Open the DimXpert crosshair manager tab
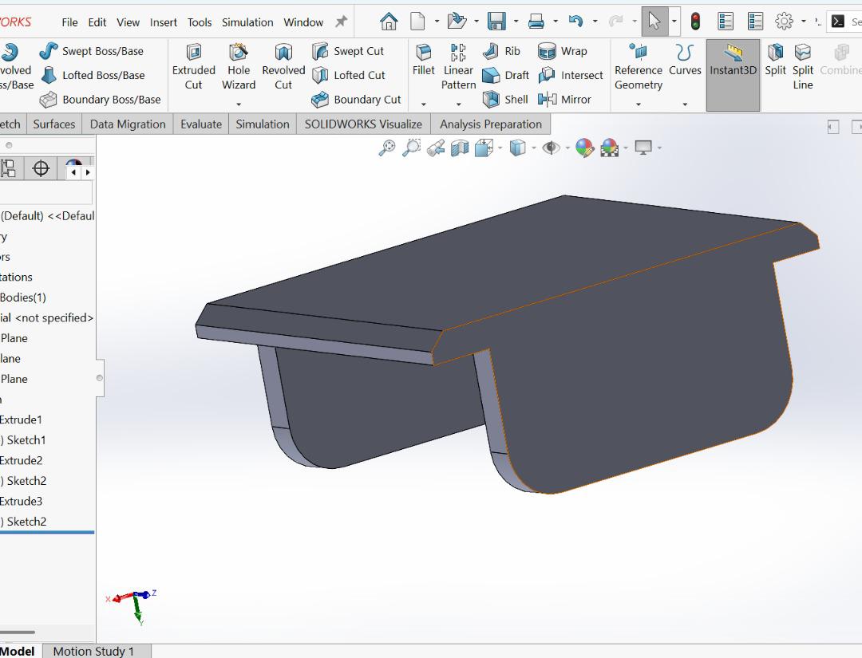This screenshot has height=658, width=862. tap(42, 168)
